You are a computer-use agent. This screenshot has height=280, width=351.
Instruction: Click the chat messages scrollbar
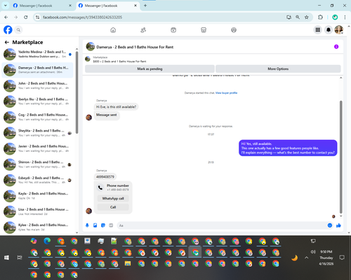tap(341, 157)
